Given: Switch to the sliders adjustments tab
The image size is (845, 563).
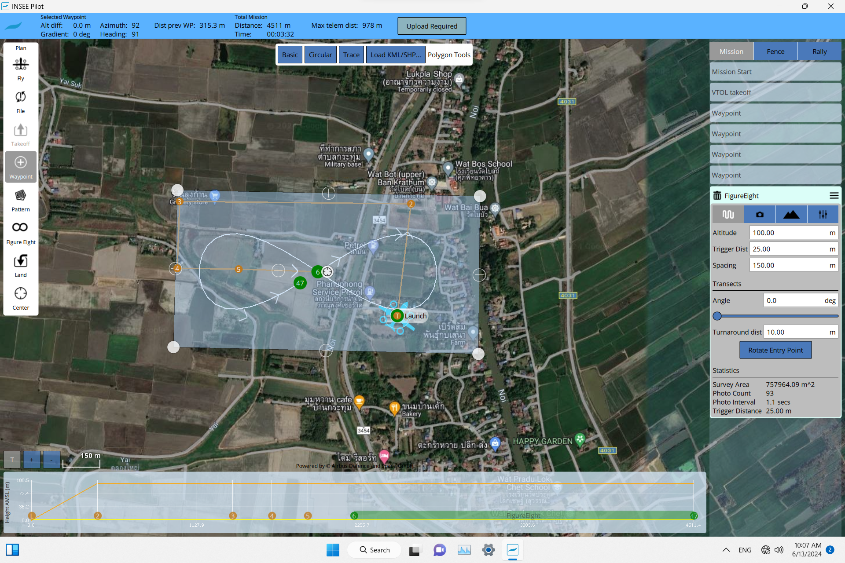Looking at the screenshot, I should (823, 214).
